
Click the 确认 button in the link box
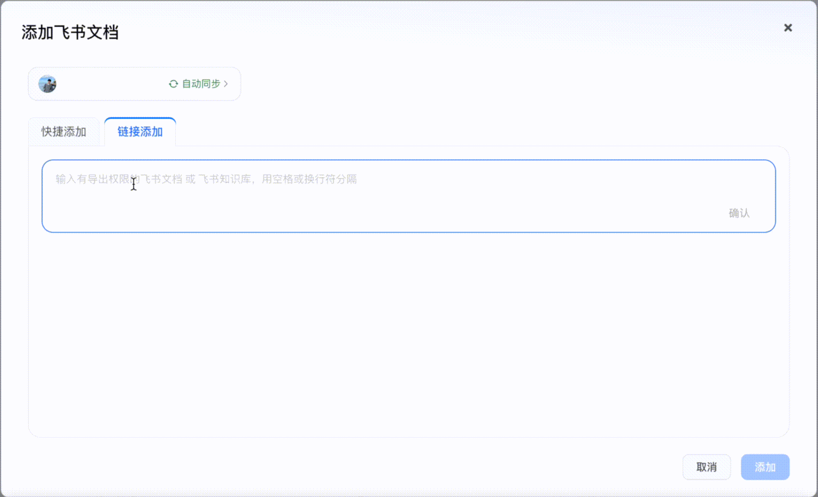tap(739, 213)
